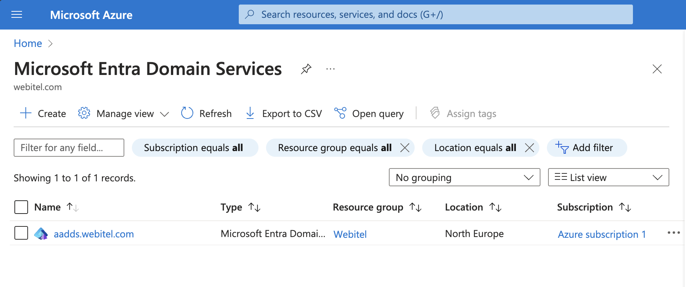Export the list to CSV
Viewport: 686px width, 287px height.
pos(283,113)
